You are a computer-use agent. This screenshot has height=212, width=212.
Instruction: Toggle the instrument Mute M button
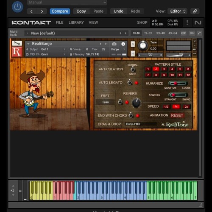[133, 53]
